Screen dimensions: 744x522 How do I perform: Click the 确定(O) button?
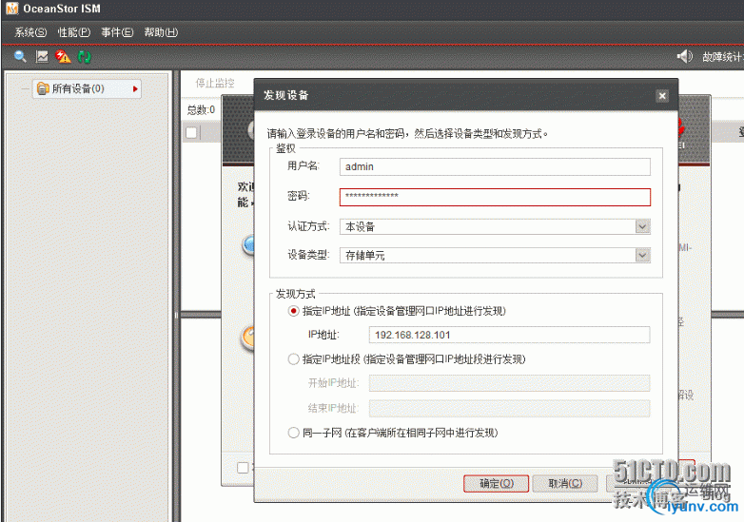click(x=496, y=484)
